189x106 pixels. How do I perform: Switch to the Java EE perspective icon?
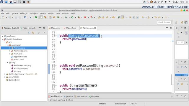pos(182,22)
